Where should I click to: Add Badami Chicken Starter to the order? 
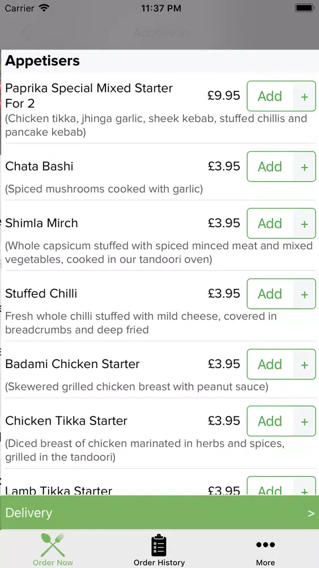[x=270, y=364]
